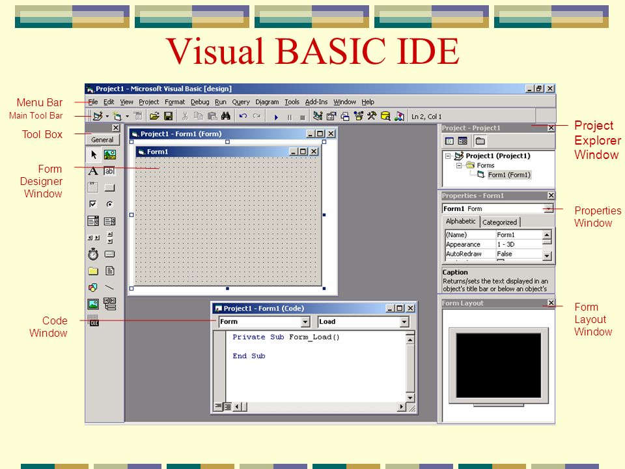Select Form1 (Form1) in Project Explorer tree
Viewport: 625px width, 469px height.
tap(509, 175)
